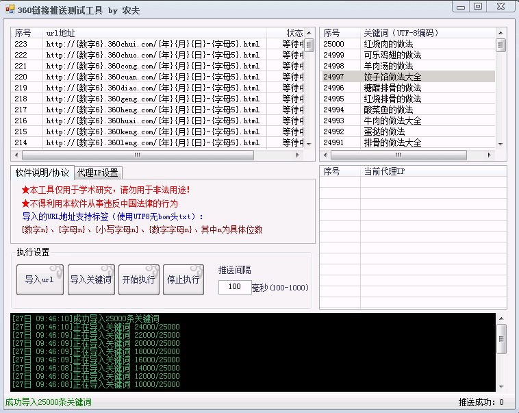Minimize the 360链接推送测试工具 window

tap(461, 7)
